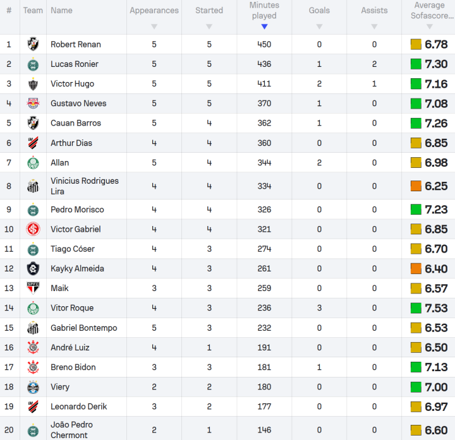Sort by Assists using its arrow

pos(374,27)
